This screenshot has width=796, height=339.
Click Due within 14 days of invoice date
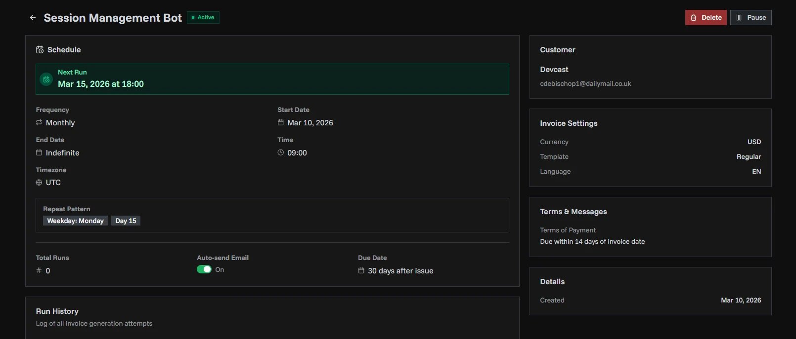592,241
